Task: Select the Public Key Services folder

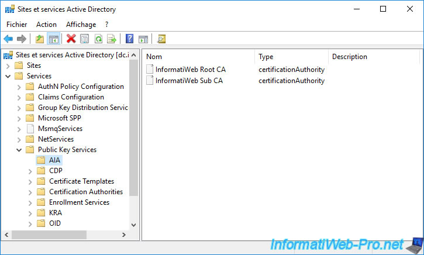Action: (x=67, y=150)
